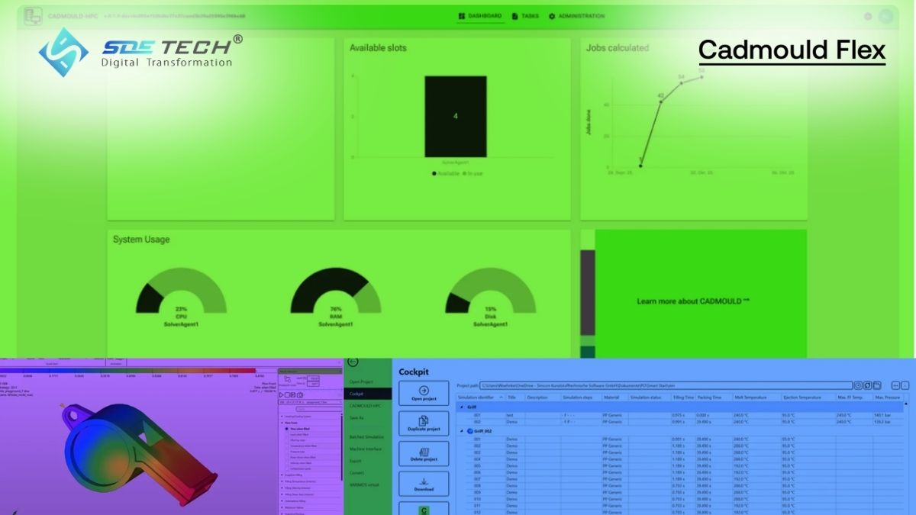This screenshot has width=916, height=515.
Task: Click the Project path input field
Action: (666, 385)
